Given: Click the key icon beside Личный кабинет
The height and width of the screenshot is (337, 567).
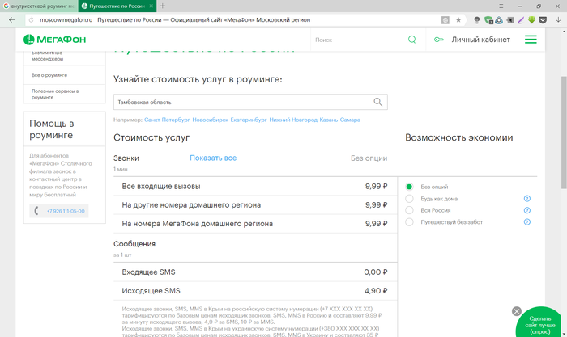Looking at the screenshot, I should click(438, 40).
